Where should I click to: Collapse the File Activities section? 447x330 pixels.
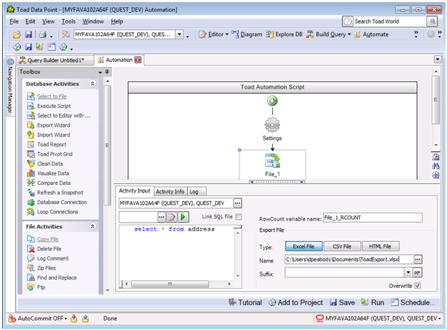click(92, 226)
